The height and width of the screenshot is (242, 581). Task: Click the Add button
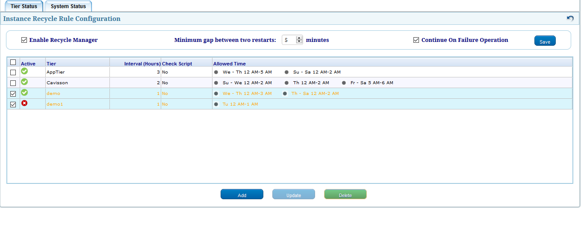click(242, 195)
